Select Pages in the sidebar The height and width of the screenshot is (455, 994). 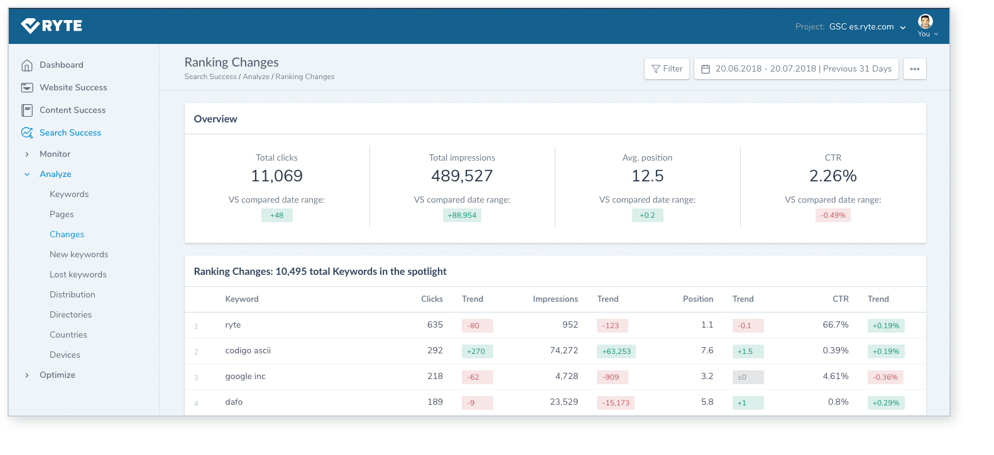62,215
